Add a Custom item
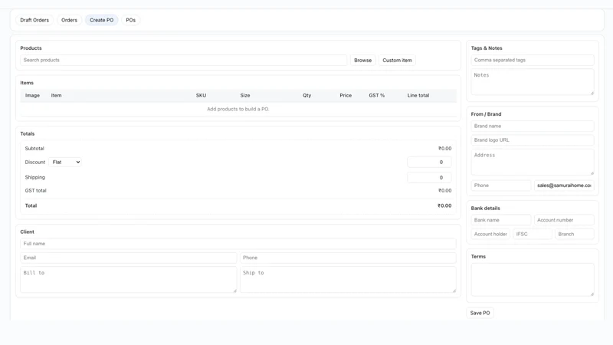This screenshot has width=613, height=345. [x=397, y=61]
